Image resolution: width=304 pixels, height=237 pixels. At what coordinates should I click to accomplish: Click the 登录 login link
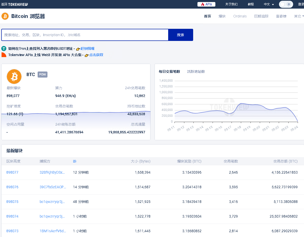[301, 4]
